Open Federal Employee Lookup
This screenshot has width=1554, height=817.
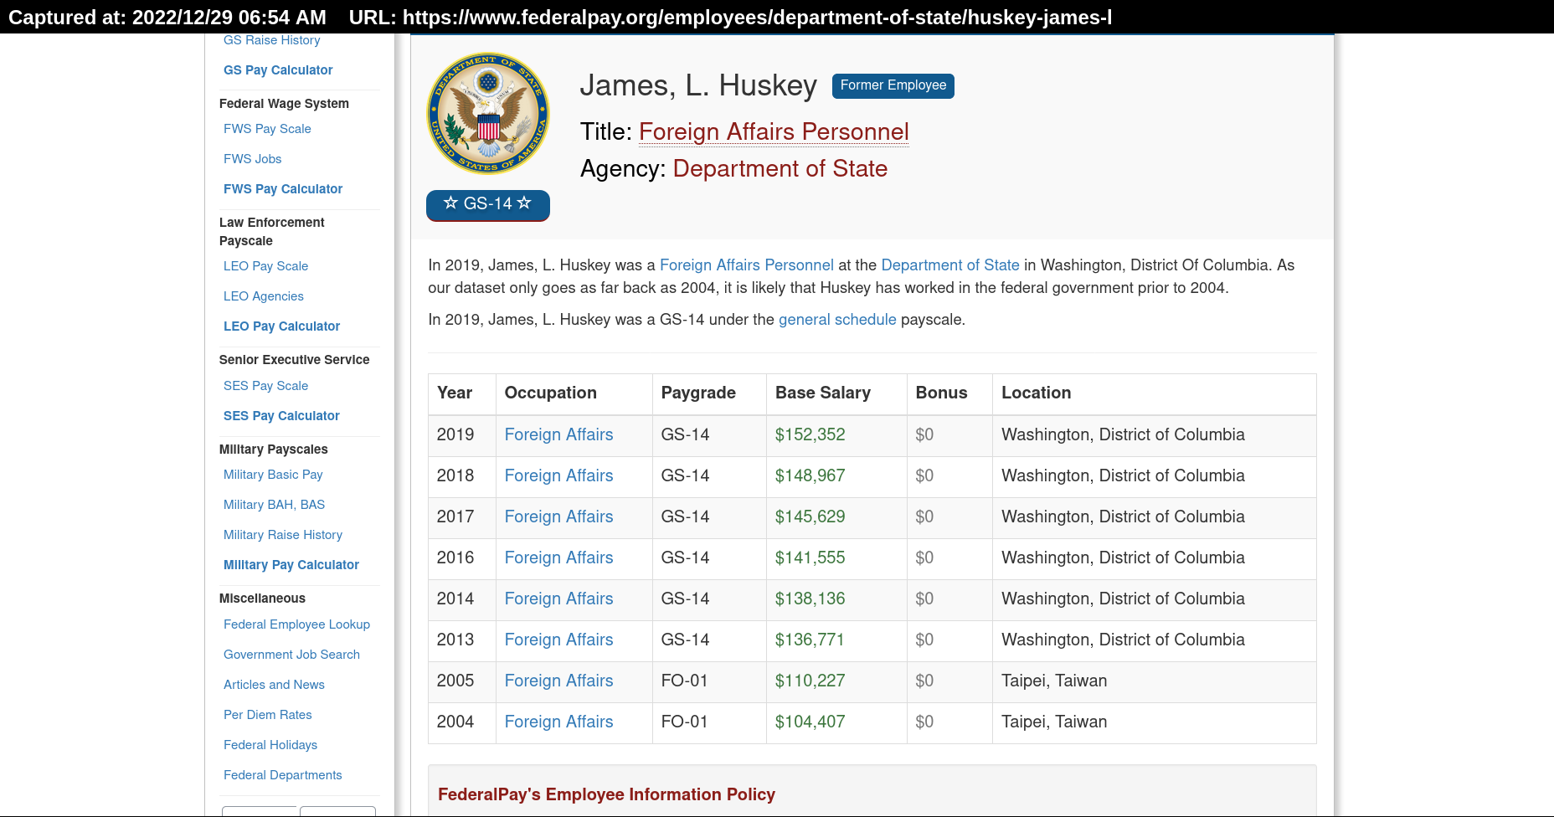[x=296, y=624]
